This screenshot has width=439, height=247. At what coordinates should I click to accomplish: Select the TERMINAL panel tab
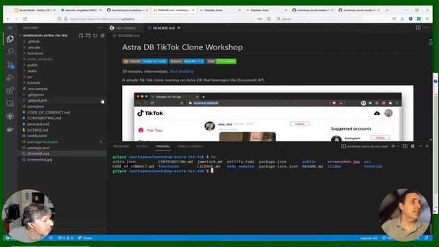click(163, 146)
